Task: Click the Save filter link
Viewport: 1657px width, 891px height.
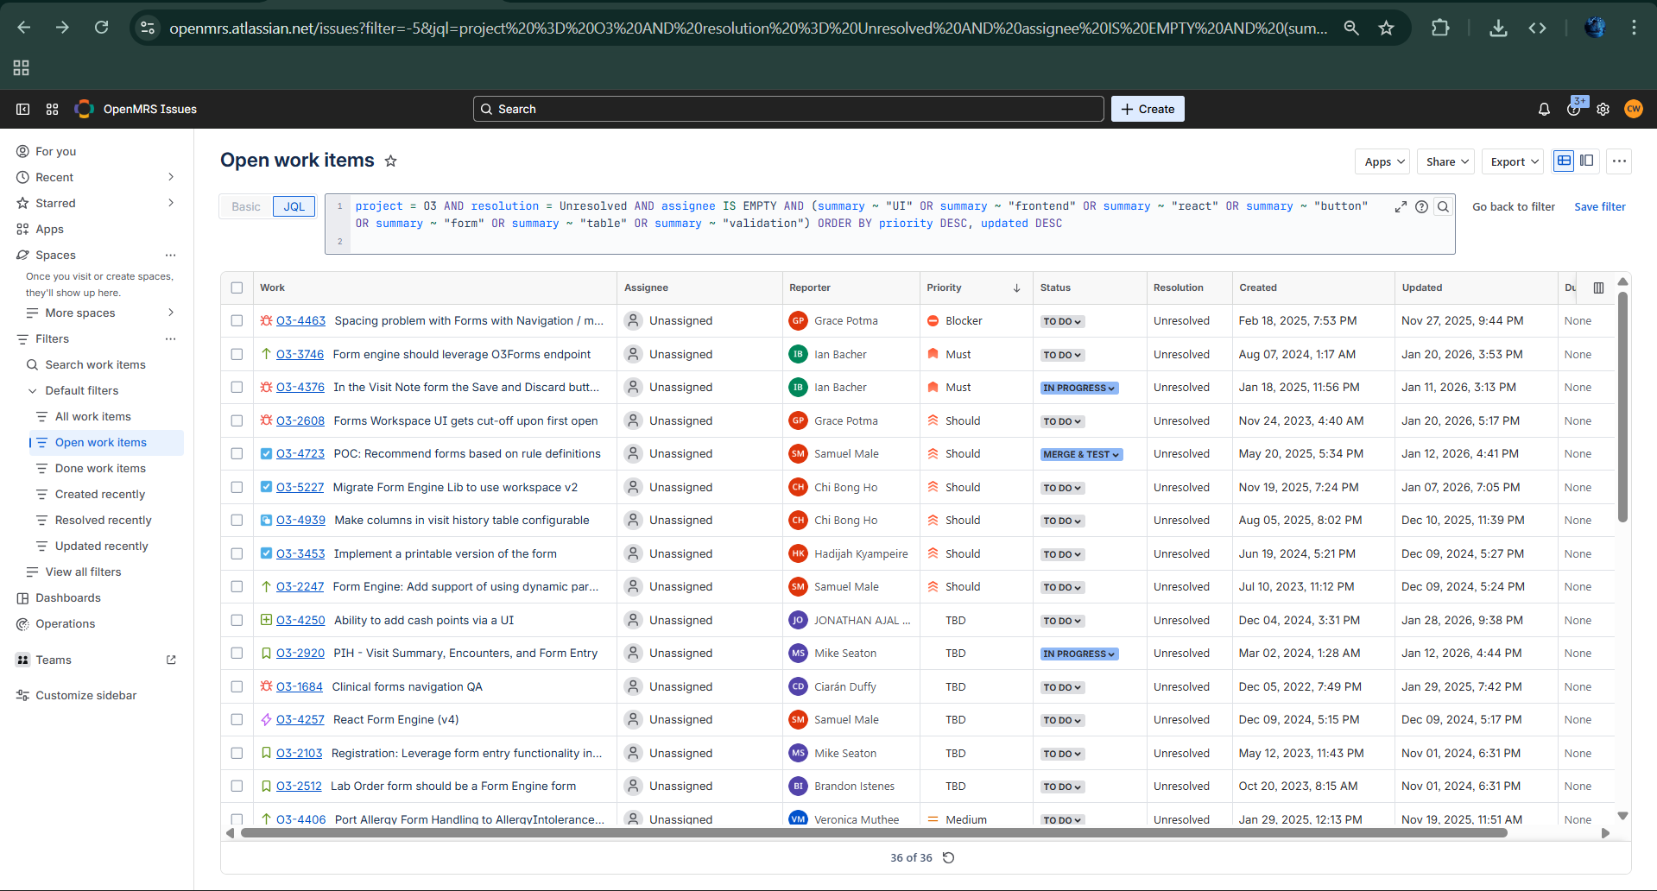Action: tap(1599, 206)
